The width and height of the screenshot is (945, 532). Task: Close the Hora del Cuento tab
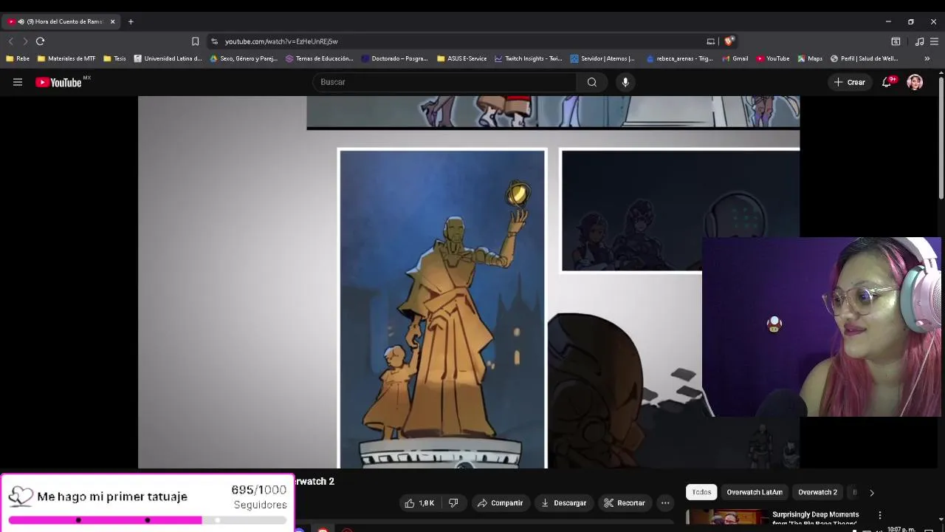coord(113,21)
